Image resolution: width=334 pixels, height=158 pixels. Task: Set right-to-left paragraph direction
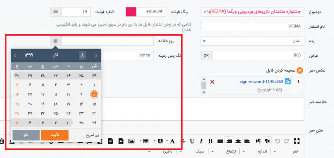267,141
